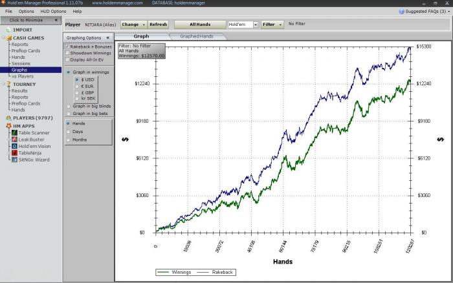
Task: Select Graph in big bets radio button
Action: pos(69,114)
